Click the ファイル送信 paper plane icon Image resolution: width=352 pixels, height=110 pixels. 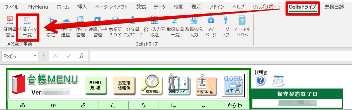coord(66,27)
